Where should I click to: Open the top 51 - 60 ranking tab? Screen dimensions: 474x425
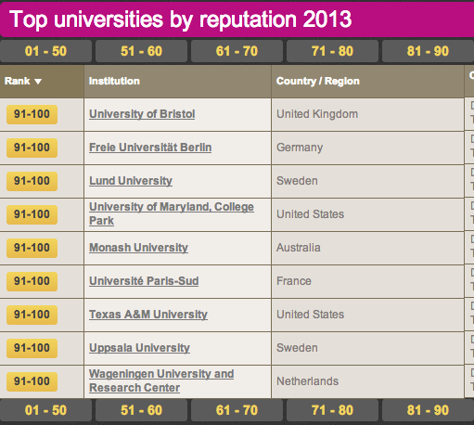pyautogui.click(x=141, y=51)
